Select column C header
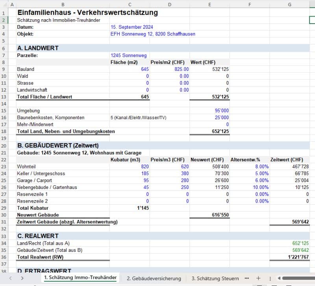Viewport: 315px width, 286px height. [130, 4]
